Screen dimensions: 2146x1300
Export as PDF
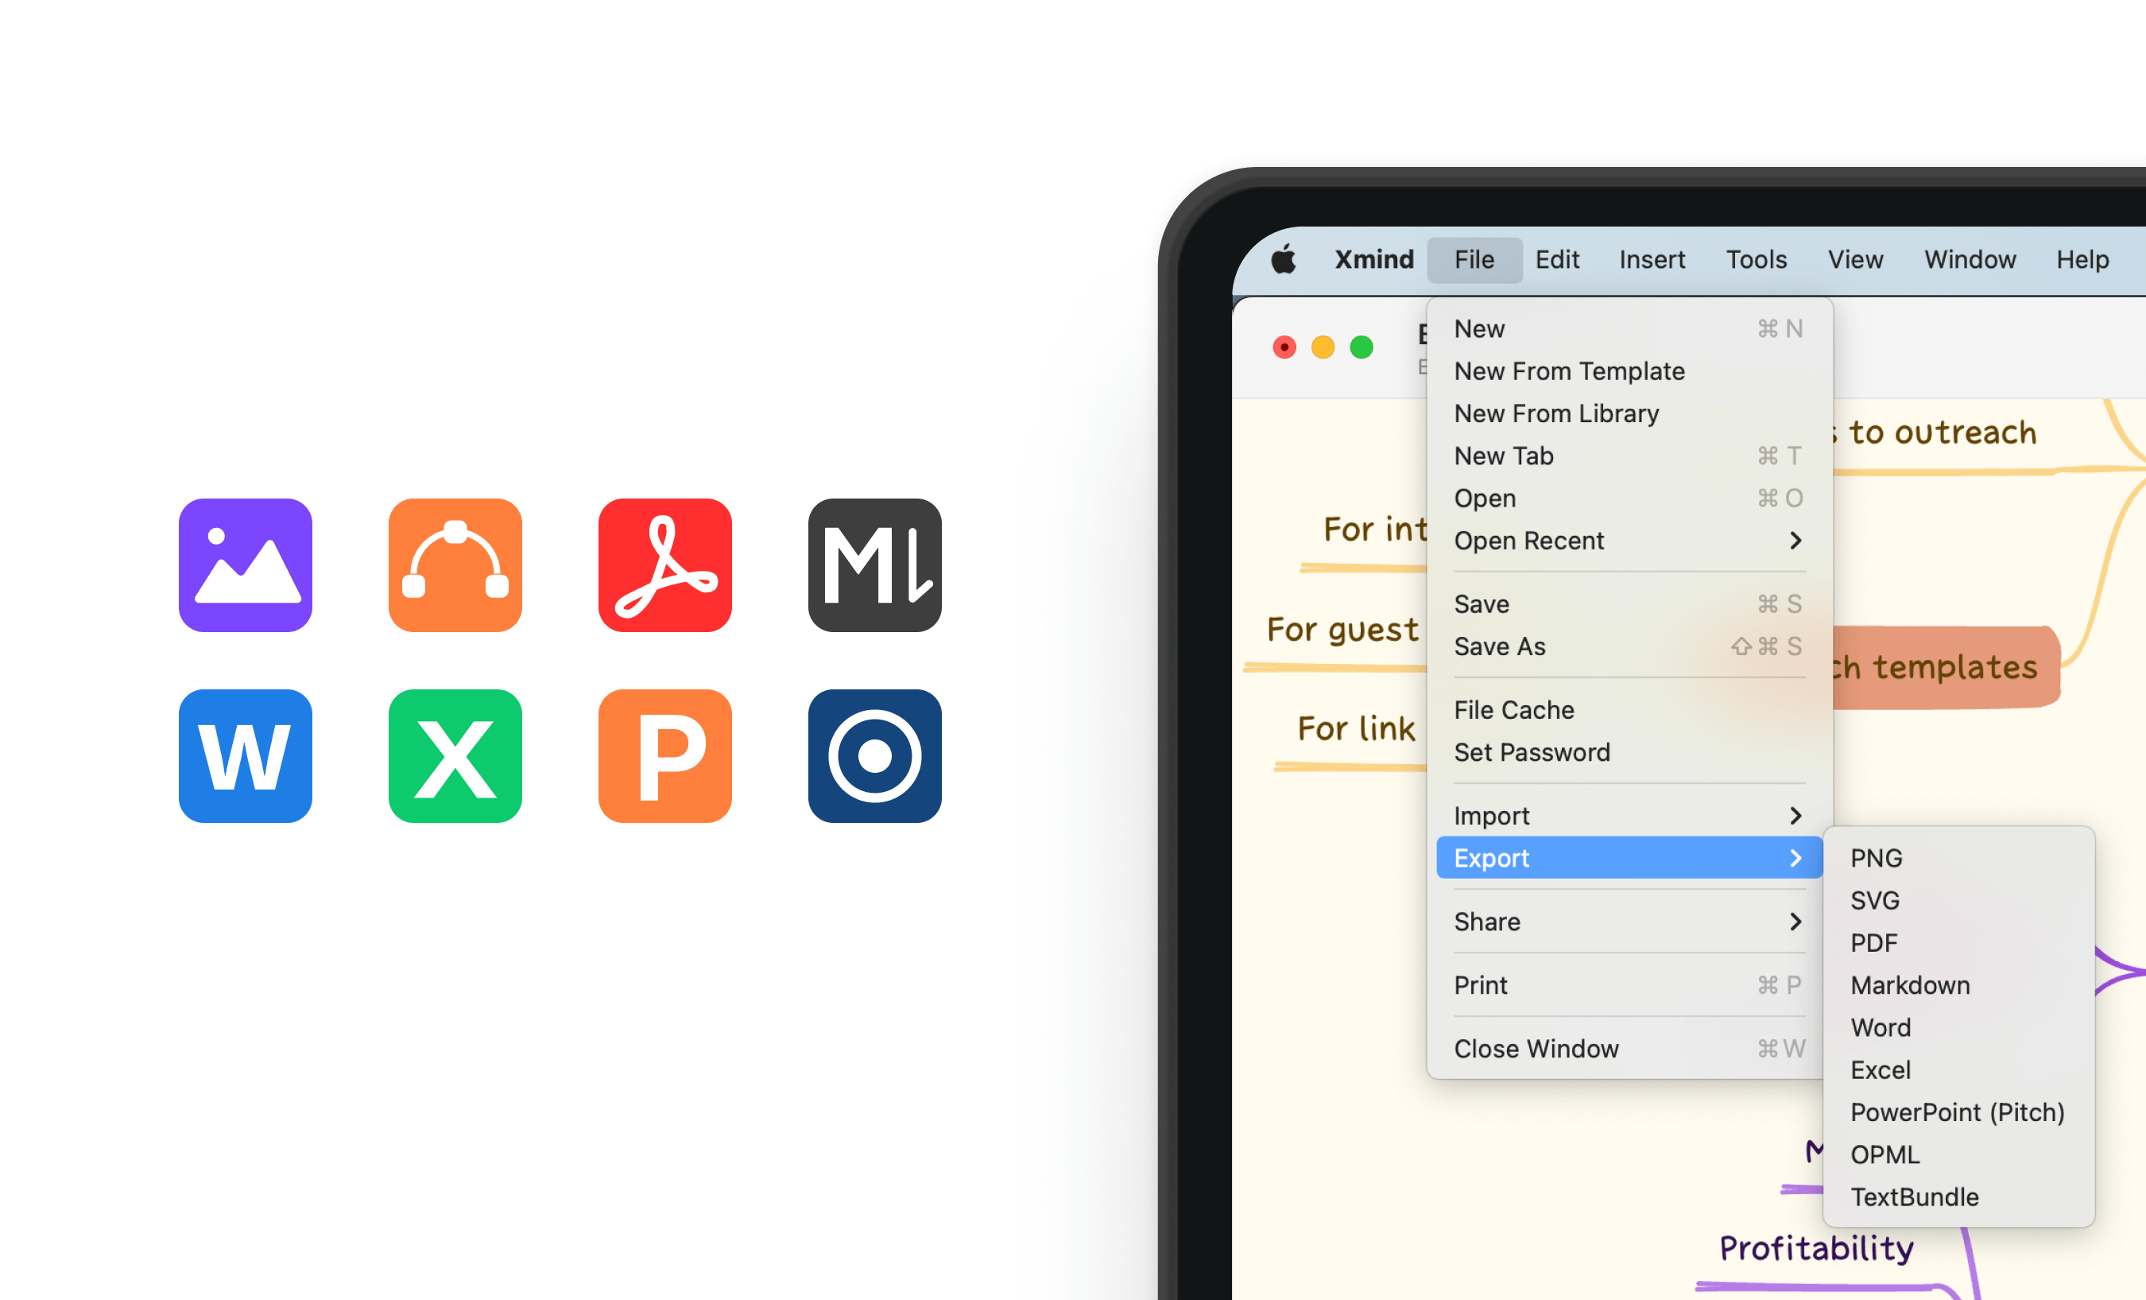point(1958,943)
